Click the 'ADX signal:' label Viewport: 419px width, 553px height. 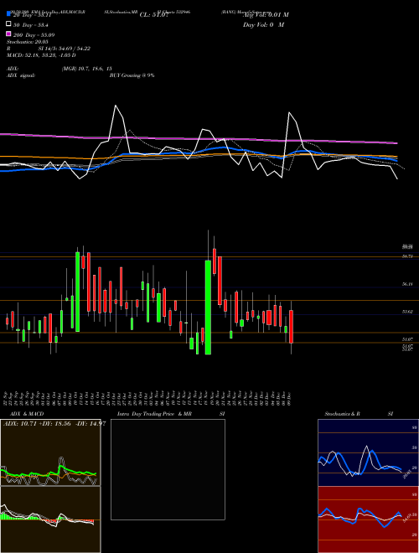pos(21,75)
